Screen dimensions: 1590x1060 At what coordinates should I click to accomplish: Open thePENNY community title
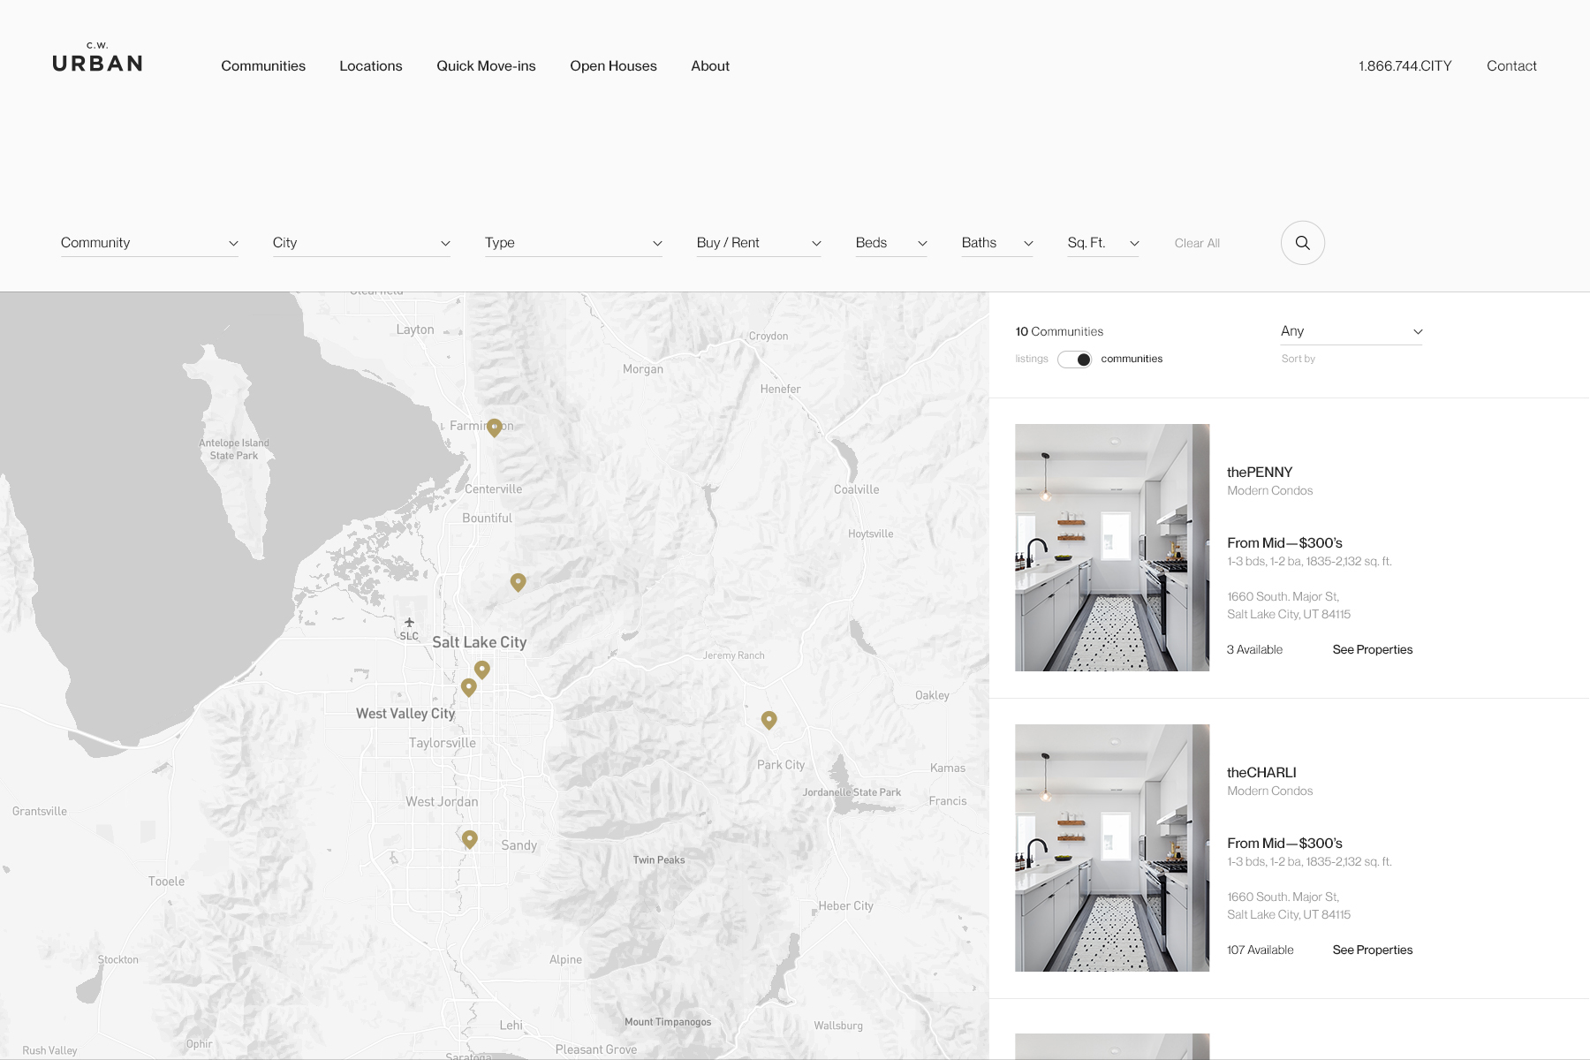click(x=1260, y=473)
